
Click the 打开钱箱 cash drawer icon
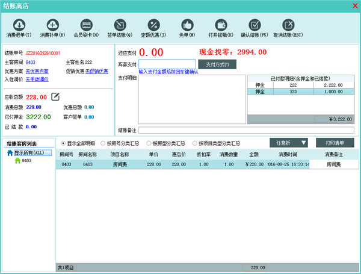[221, 25]
